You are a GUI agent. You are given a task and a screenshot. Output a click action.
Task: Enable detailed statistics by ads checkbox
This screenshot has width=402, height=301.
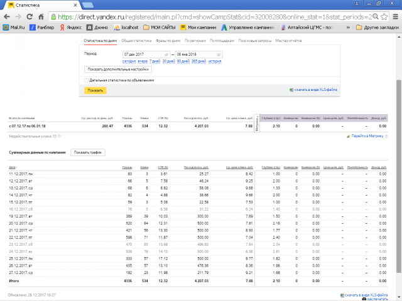coord(87,80)
